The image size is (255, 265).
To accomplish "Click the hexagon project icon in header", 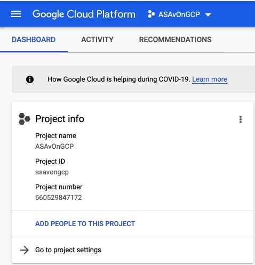I will pos(152,14).
